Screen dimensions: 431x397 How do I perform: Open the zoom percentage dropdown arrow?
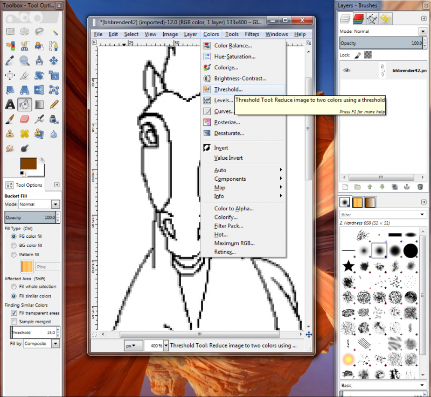click(166, 346)
